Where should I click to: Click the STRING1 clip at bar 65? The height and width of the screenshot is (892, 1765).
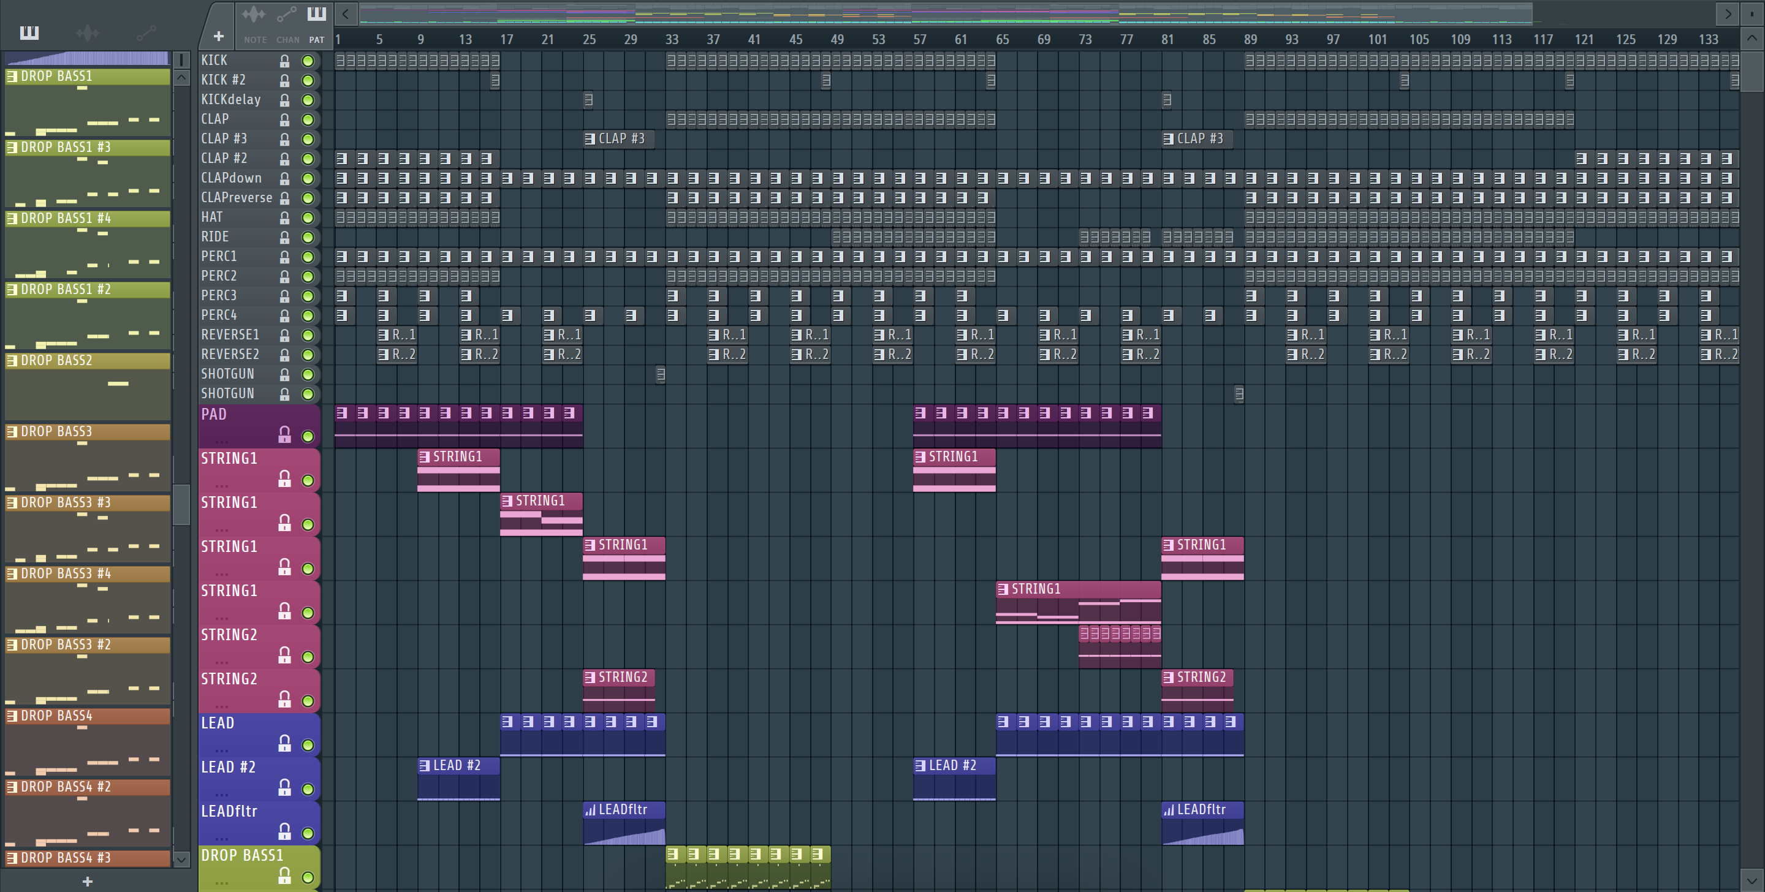point(1079,603)
